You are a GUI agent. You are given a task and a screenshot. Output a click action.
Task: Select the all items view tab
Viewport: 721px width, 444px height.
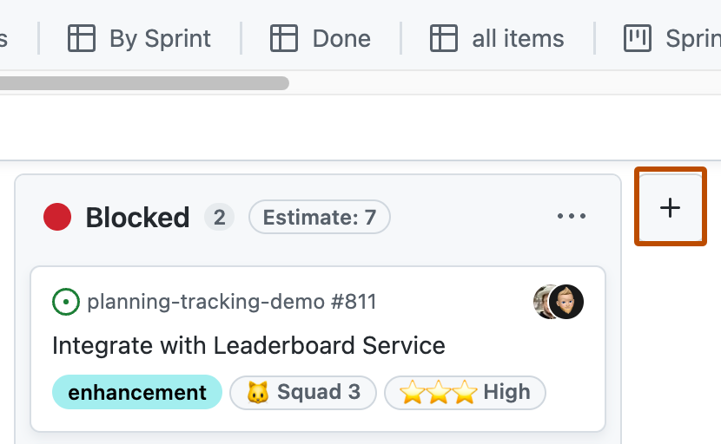click(x=497, y=38)
